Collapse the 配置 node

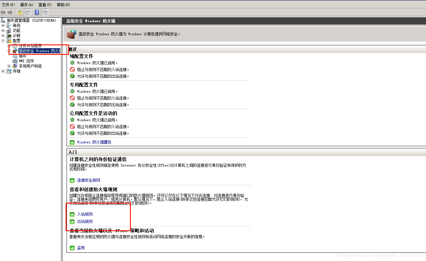[3, 41]
